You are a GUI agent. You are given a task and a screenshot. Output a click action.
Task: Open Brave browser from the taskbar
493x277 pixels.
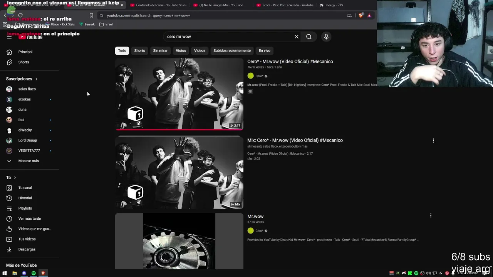click(x=43, y=273)
